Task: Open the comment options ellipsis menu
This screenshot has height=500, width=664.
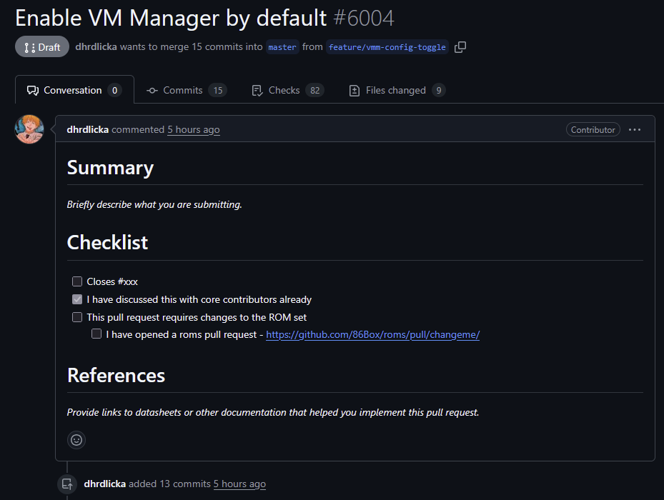Action: tap(635, 129)
